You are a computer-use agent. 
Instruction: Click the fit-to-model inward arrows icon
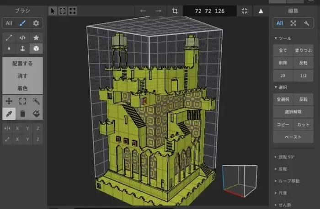tap(245, 11)
